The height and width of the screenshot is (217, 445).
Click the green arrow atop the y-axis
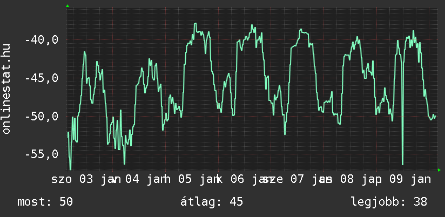tap(67, 6)
